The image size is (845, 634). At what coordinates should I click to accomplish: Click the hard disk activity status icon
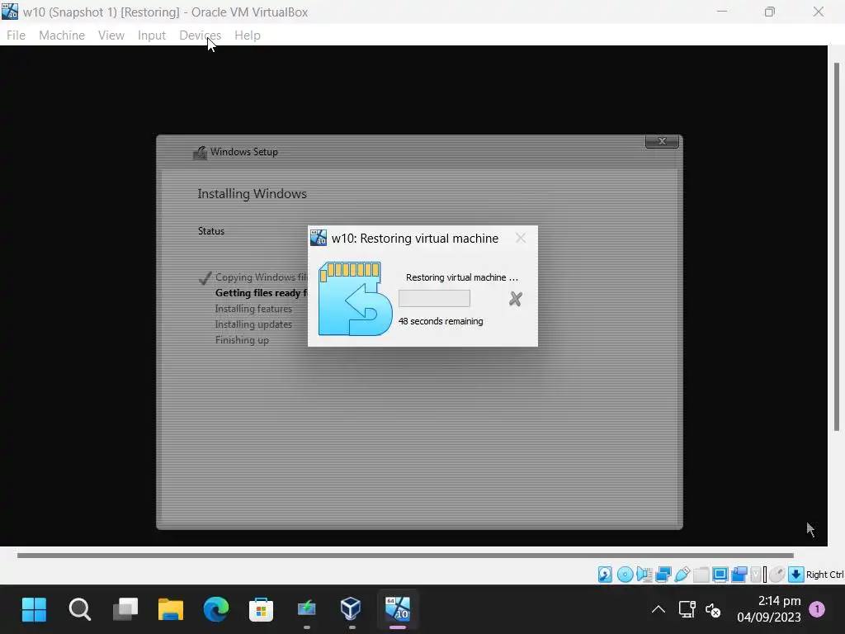pos(605,575)
